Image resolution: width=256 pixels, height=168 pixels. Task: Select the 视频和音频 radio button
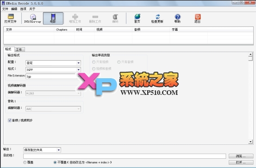[x=94, y=68]
